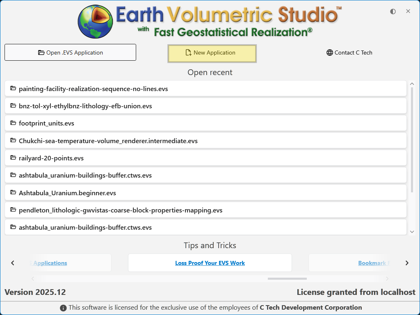Image resolution: width=420 pixels, height=315 pixels.
Task: Open Chukchi-sea-temperature-volume_renderer.intermediate.evs
Action: click(x=108, y=141)
